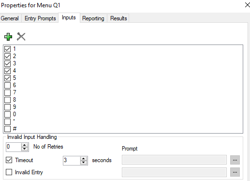
Task: Enable the Invalid Entry checkbox
Action: [x=9, y=172]
